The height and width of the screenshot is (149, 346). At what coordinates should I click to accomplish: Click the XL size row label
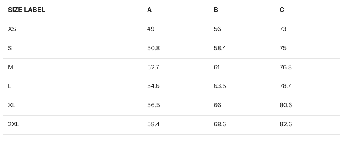pos(12,105)
